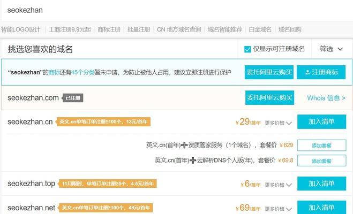Open 智能LOGO设计 link

point(20,29)
